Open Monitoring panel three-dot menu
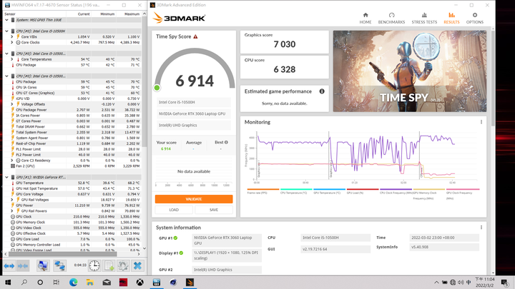Viewport: 515px width, 289px height. tap(481, 122)
